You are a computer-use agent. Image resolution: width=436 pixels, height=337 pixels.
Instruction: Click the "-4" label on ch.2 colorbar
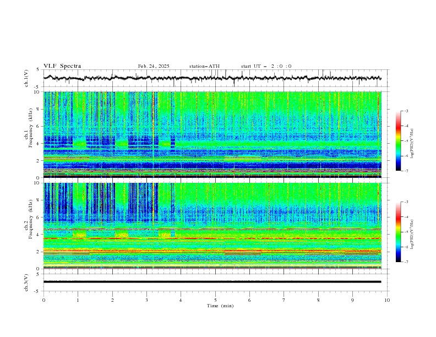pyautogui.click(x=406, y=217)
